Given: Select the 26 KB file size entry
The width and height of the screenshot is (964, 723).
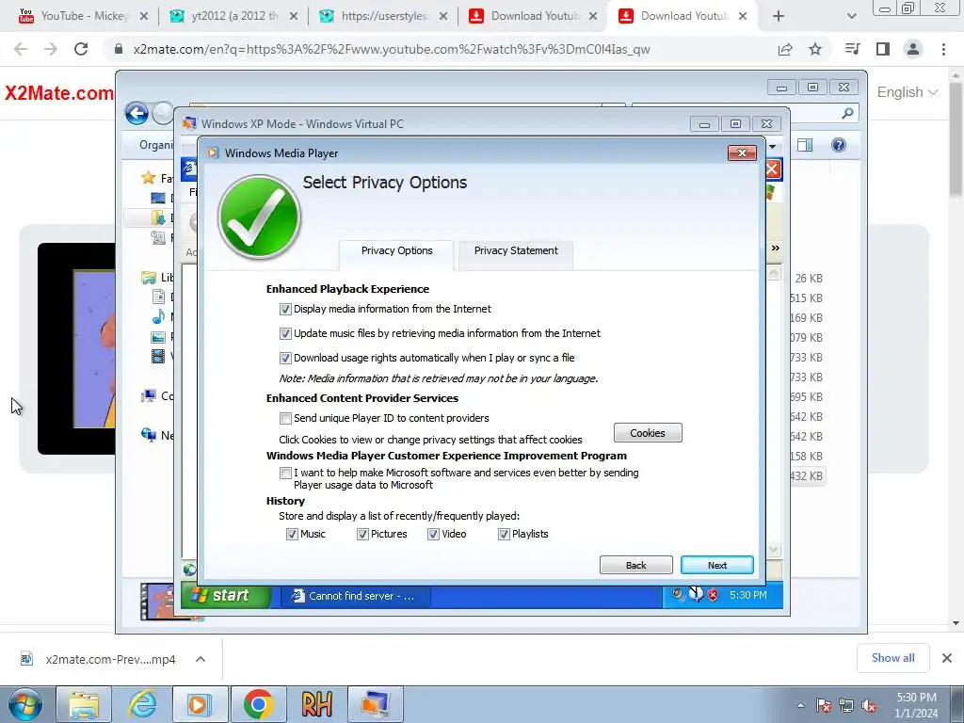Looking at the screenshot, I should tap(809, 279).
